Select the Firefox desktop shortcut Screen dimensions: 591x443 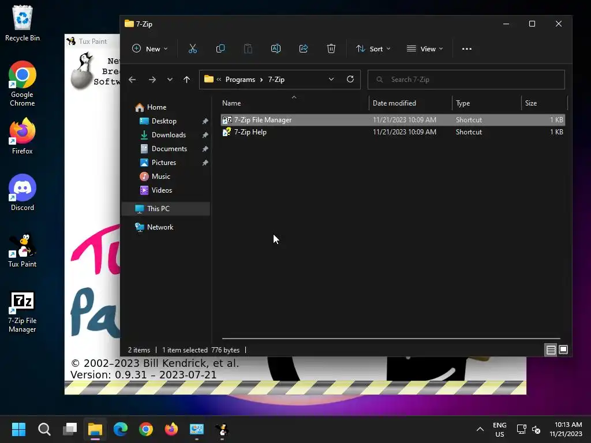pyautogui.click(x=23, y=136)
